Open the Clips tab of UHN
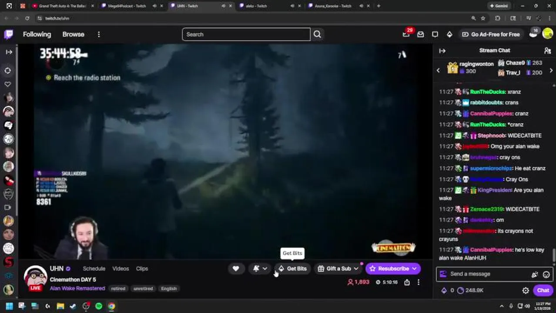Viewport: 556px width, 313px height. (x=142, y=269)
